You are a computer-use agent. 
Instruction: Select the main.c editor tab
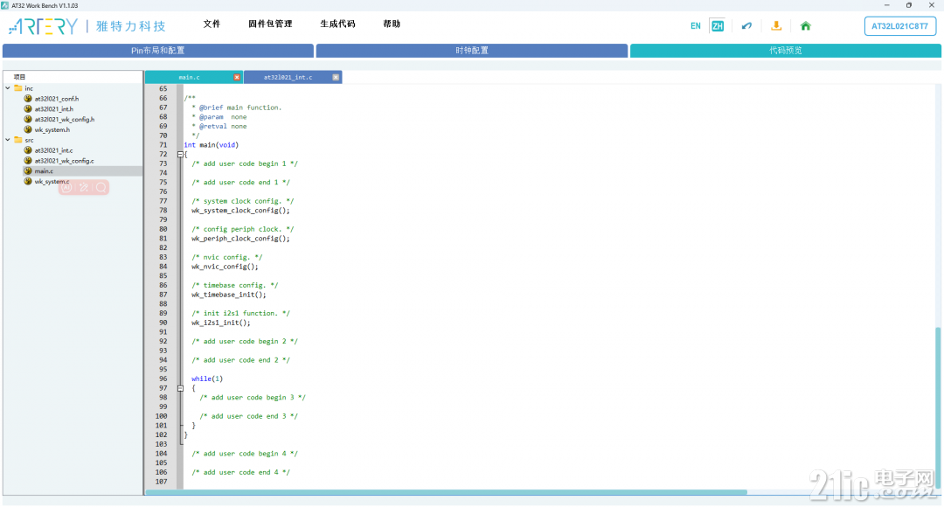tap(189, 77)
